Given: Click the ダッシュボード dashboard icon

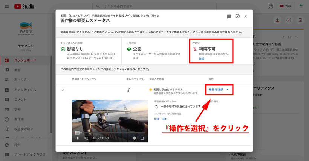Looking at the screenshot, I should [7, 60].
